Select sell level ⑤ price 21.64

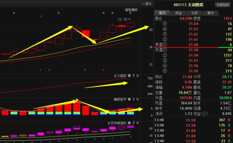click(193, 24)
